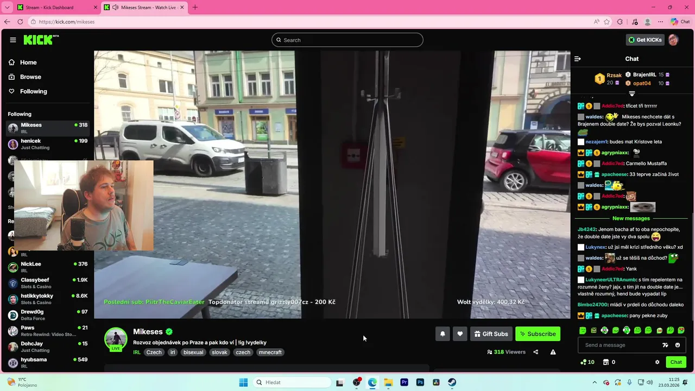Enable notifications with the bell icon
The width and height of the screenshot is (695, 391).
pyautogui.click(x=443, y=334)
